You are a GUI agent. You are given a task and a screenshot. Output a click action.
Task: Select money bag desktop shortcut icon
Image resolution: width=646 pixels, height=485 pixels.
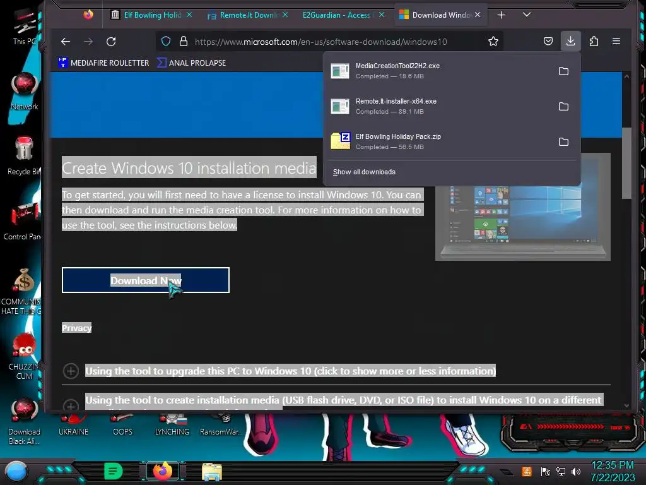point(23,291)
